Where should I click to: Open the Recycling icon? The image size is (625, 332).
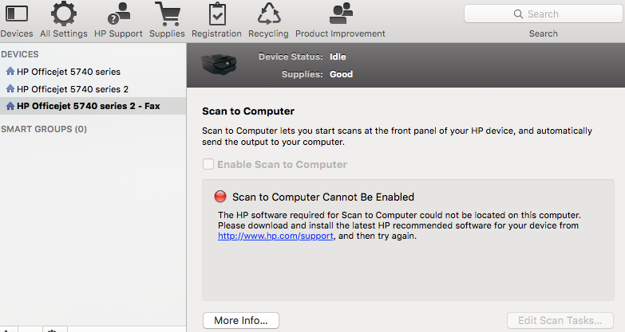[269, 14]
